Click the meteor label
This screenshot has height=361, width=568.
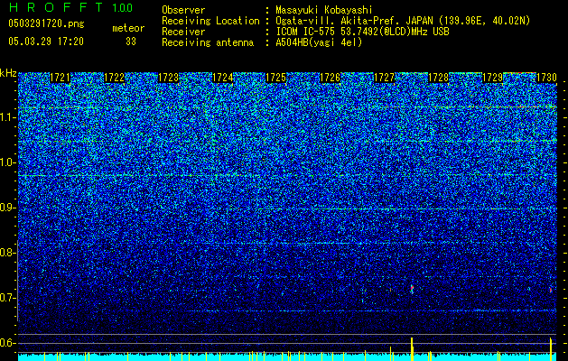coord(128,28)
